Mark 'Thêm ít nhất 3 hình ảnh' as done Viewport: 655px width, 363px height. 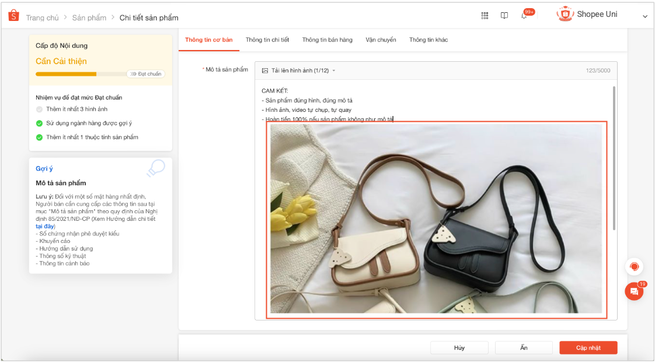(x=39, y=108)
